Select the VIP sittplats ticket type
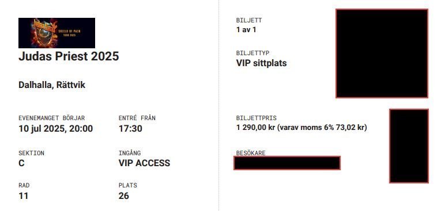Screen dimensions: 441x211 (262, 63)
